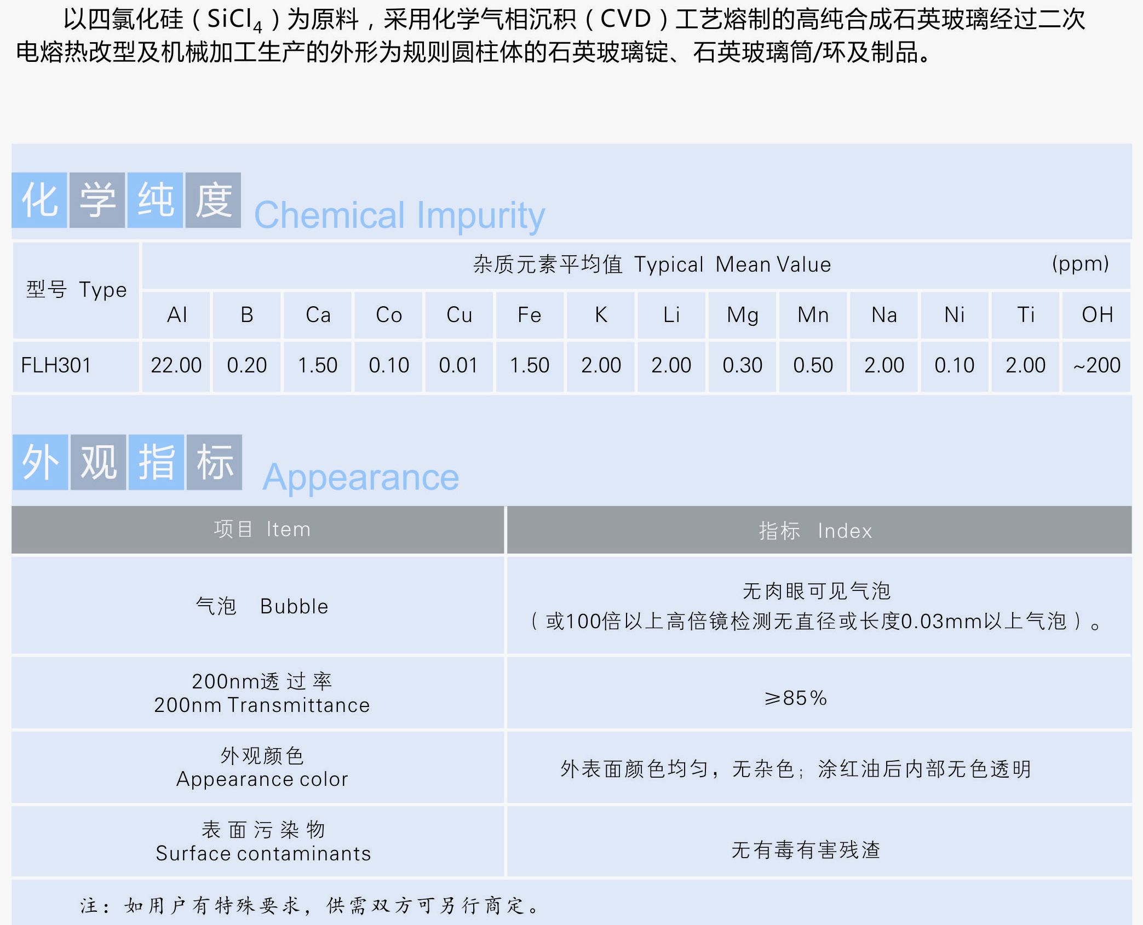Image resolution: width=1143 pixels, height=925 pixels.
Task: Click the 标 tile in the appearance heading
Action: [214, 462]
